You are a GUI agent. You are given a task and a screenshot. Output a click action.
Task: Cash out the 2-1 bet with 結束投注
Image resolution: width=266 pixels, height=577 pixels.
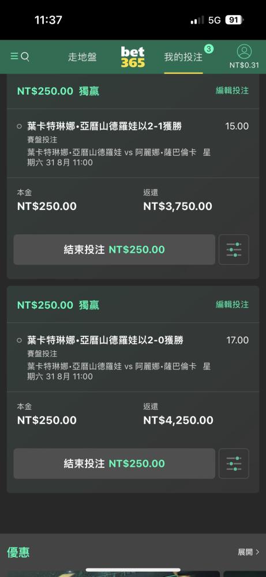(x=114, y=249)
